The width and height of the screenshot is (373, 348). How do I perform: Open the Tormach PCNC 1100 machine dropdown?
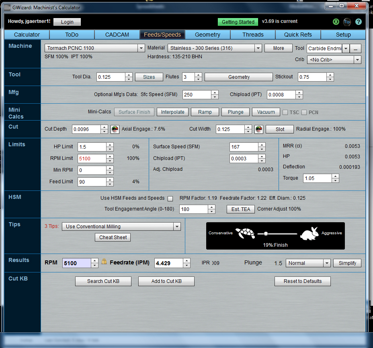coord(141,48)
